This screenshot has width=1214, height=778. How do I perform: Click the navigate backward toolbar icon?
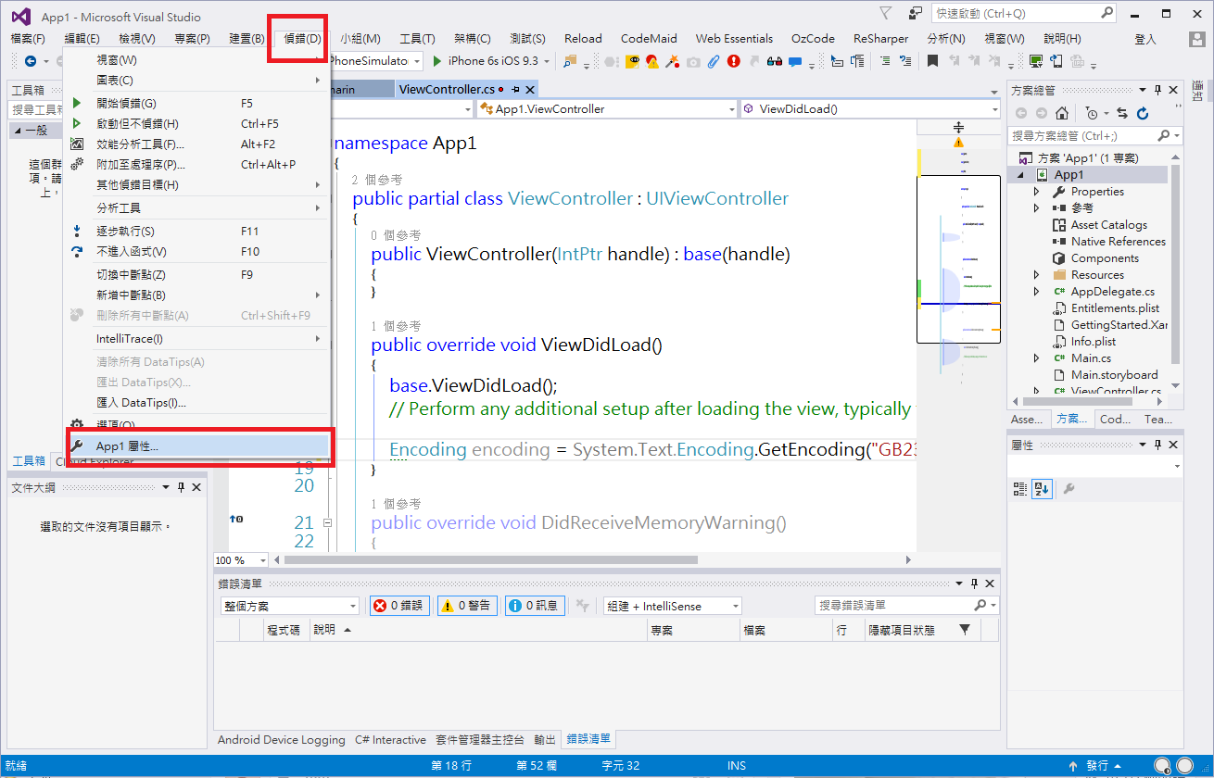coord(31,61)
